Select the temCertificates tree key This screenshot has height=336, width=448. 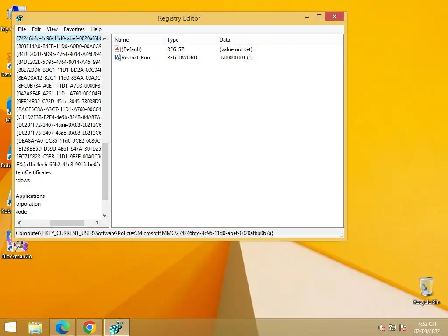click(x=33, y=172)
